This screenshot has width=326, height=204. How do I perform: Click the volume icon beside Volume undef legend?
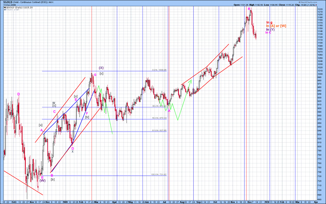(4, 10)
